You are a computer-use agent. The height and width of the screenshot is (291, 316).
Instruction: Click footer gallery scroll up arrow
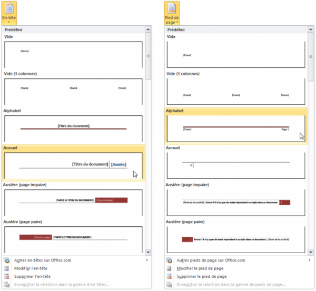click(x=311, y=29)
